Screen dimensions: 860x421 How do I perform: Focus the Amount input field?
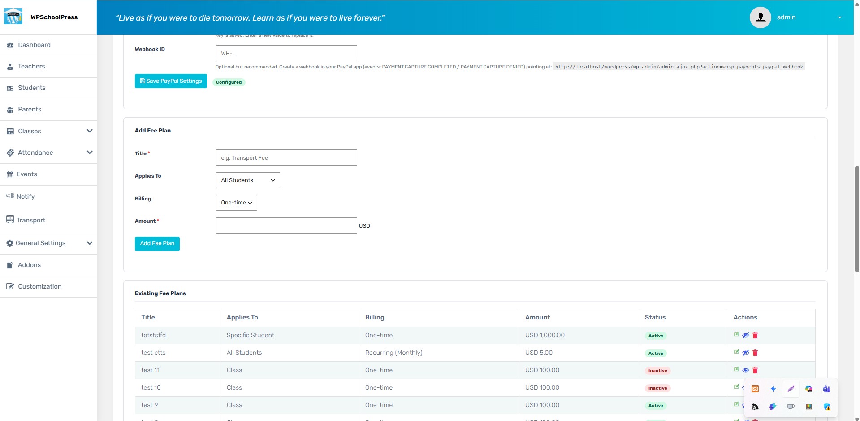coord(286,225)
